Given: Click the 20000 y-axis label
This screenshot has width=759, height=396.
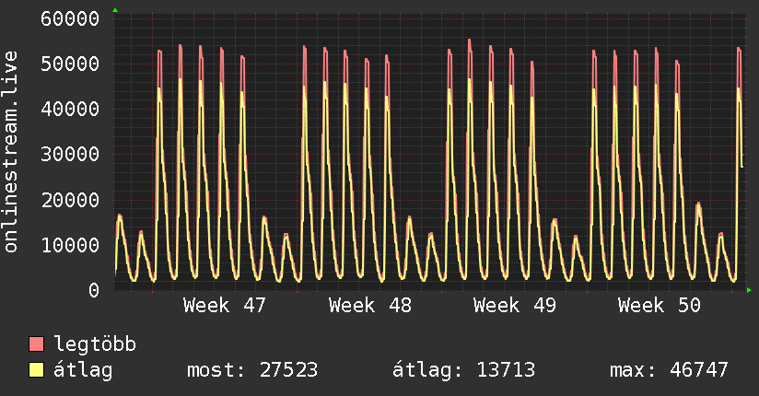Looking at the screenshot, I should pyautogui.click(x=70, y=200).
